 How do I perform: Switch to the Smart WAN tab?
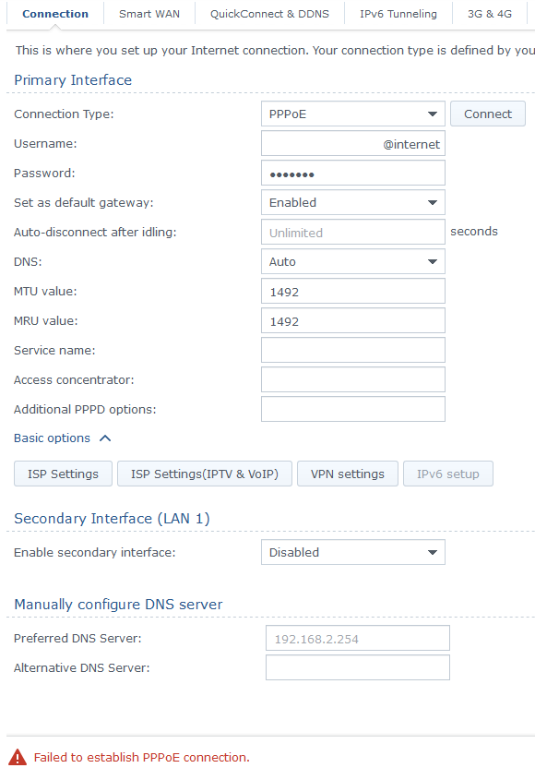coord(149,14)
